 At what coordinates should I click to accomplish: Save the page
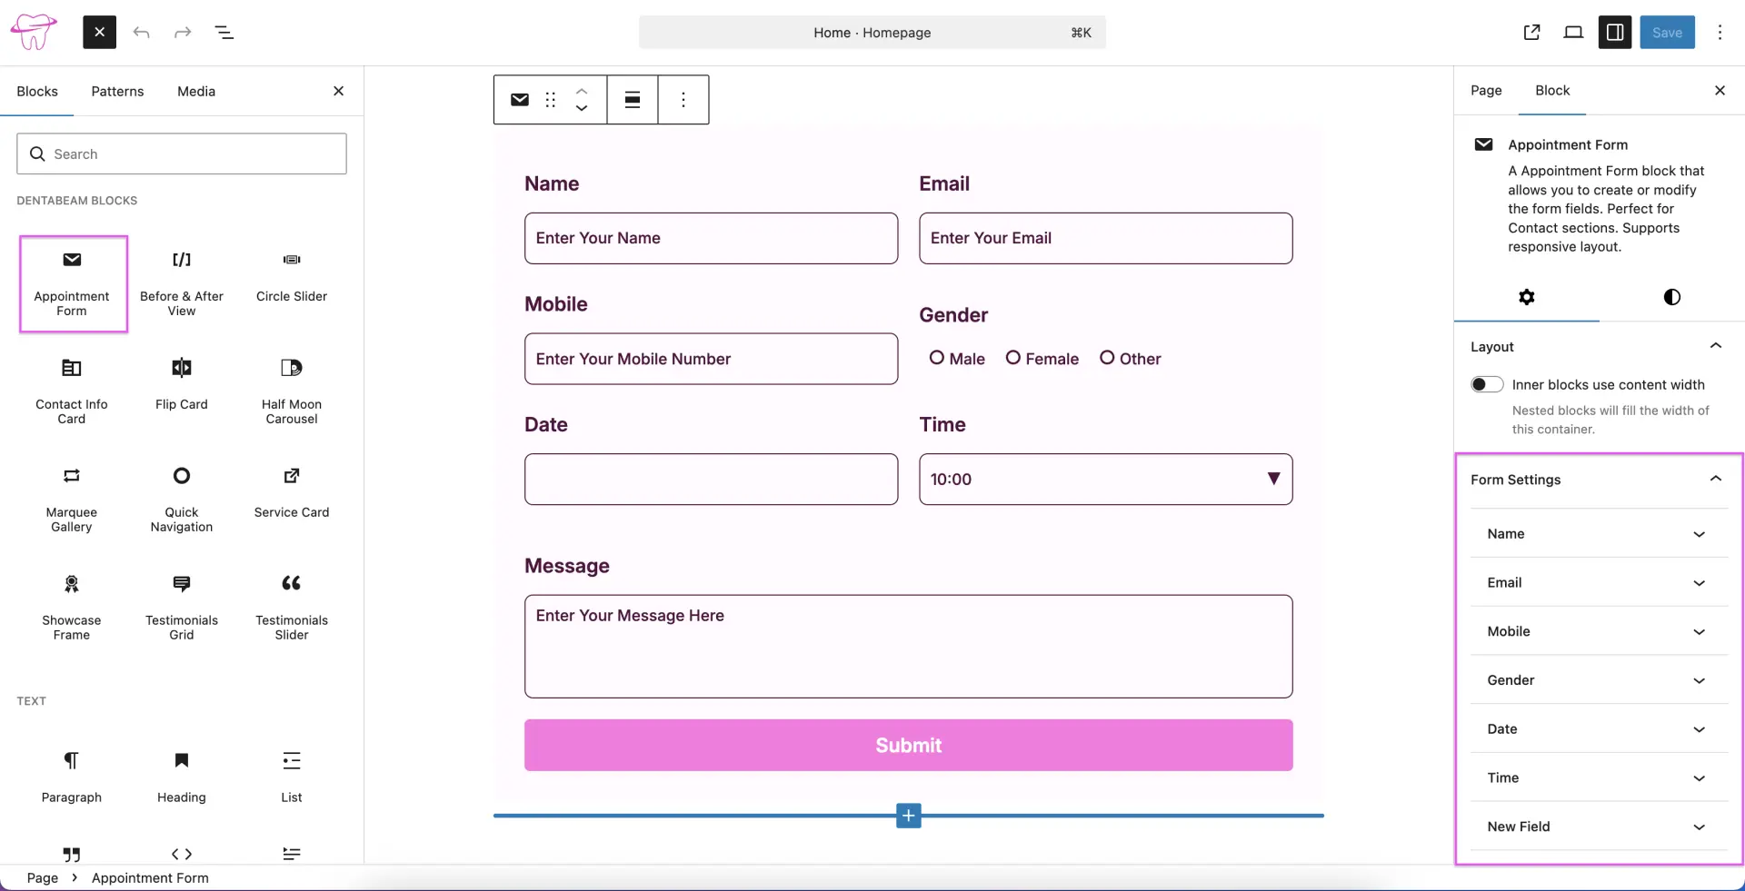point(1667,32)
